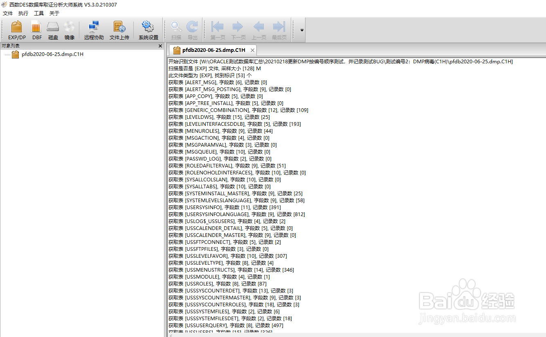546x337 pixels.
Task: Click the log line for USSSYSCOUNTERDET
Action: click(x=231, y=291)
